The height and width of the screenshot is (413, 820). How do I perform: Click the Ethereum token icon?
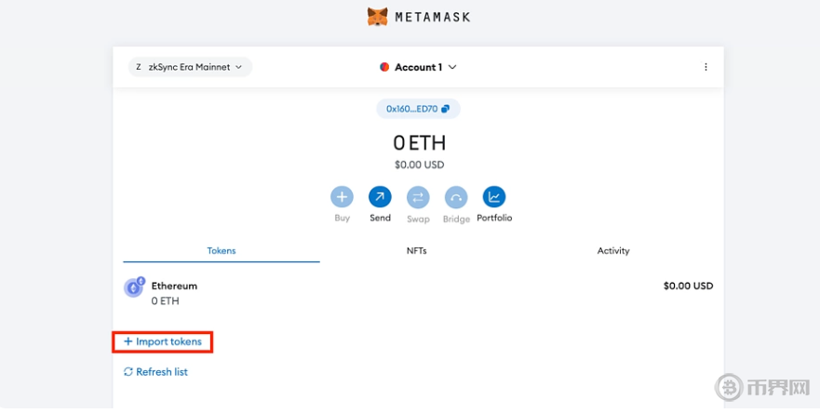coord(134,287)
